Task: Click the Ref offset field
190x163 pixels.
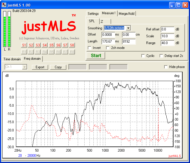Action: click(x=167, y=29)
